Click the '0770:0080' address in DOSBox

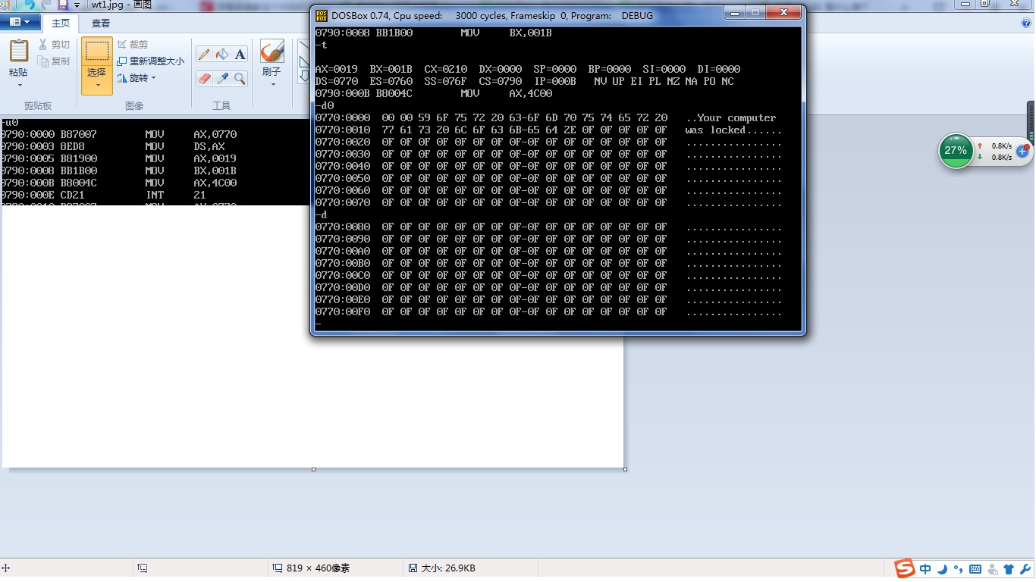(343, 227)
